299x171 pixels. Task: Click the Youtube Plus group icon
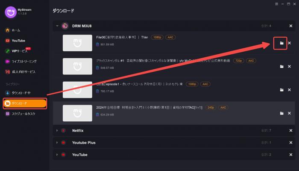[63, 142]
